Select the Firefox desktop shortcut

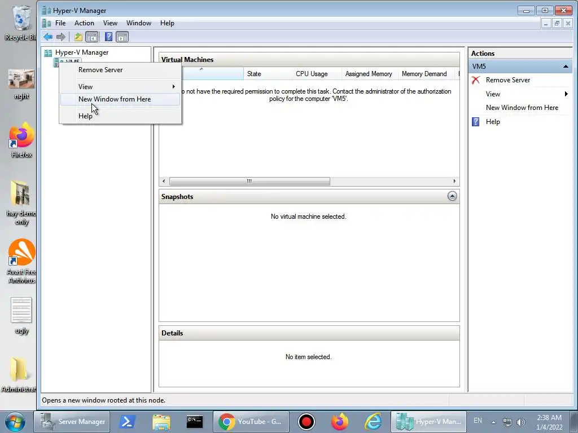[21, 140]
